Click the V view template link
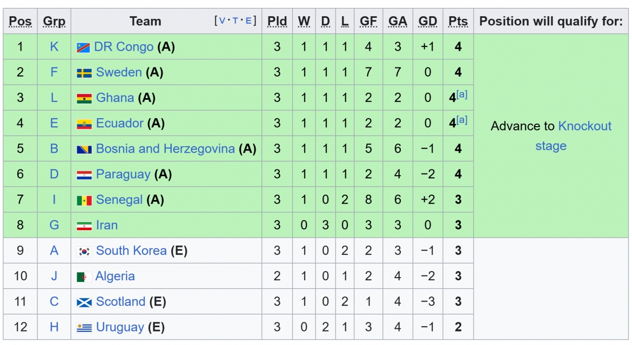 pyautogui.click(x=222, y=21)
